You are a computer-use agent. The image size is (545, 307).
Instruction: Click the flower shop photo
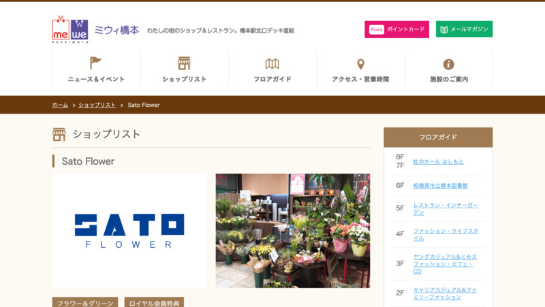point(293,231)
